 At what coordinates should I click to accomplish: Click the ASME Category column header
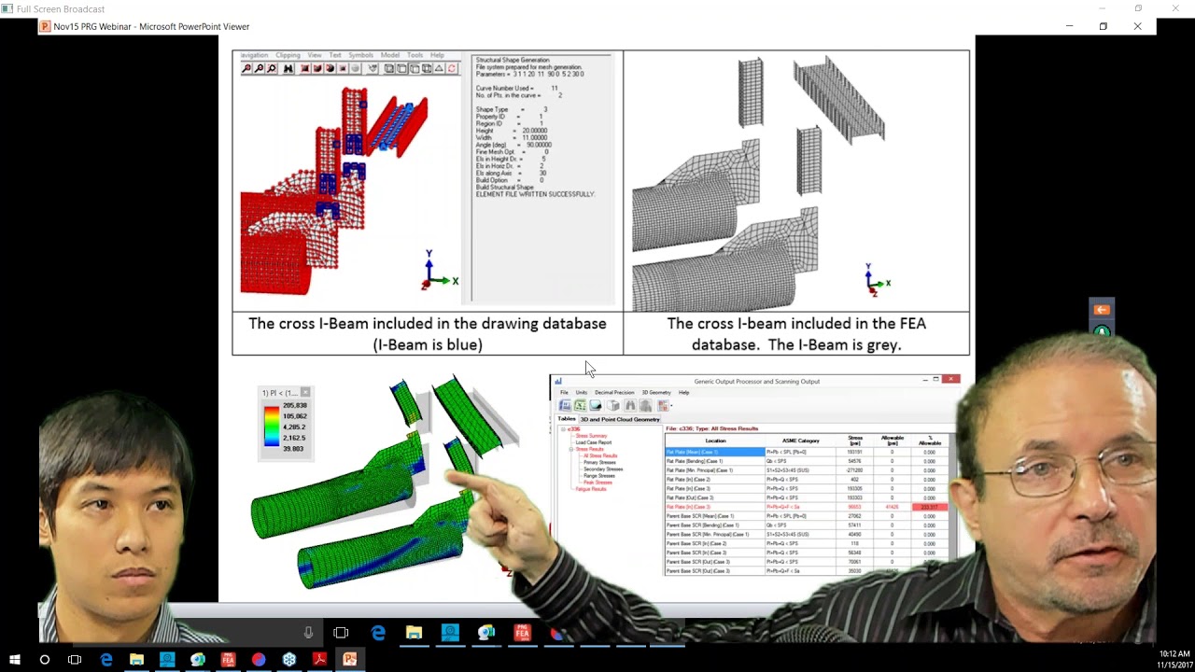pos(801,441)
